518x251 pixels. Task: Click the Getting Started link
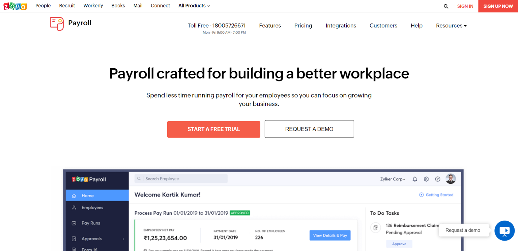439,195
